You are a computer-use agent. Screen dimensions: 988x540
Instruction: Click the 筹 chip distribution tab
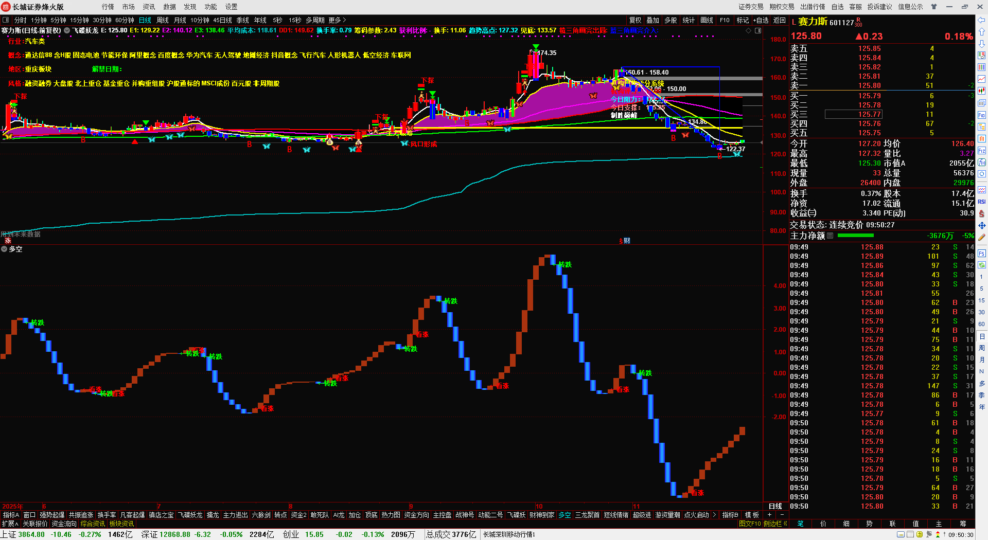[x=963, y=524]
